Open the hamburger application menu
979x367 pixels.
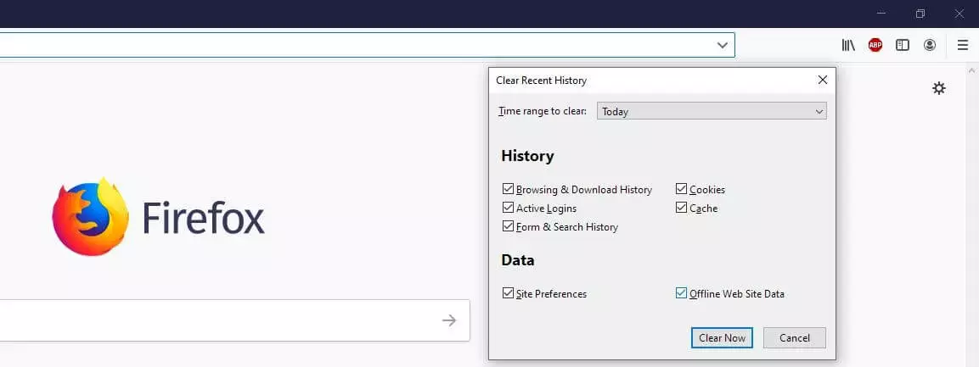pyautogui.click(x=963, y=45)
